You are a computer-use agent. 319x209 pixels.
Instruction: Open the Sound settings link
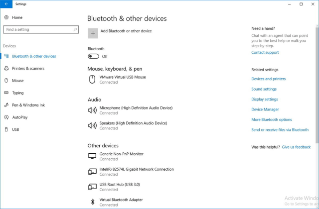(x=264, y=89)
